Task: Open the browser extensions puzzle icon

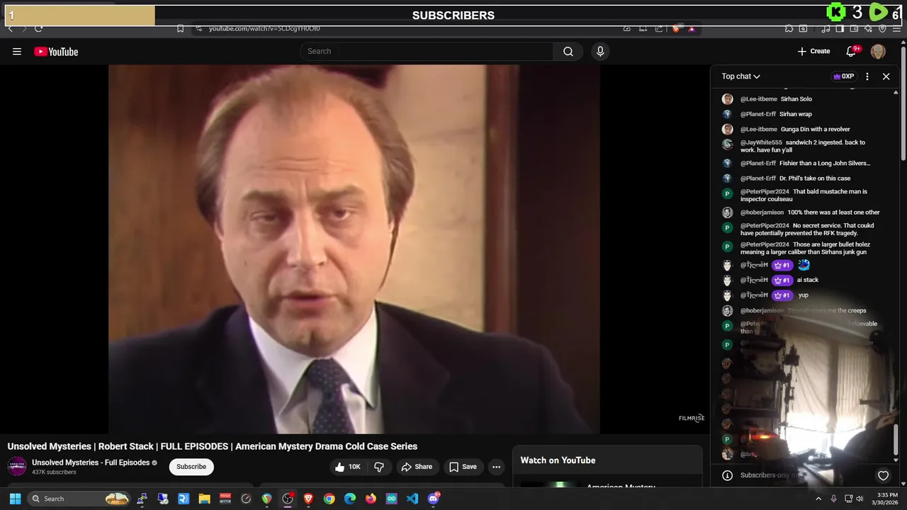Action: 789,28
